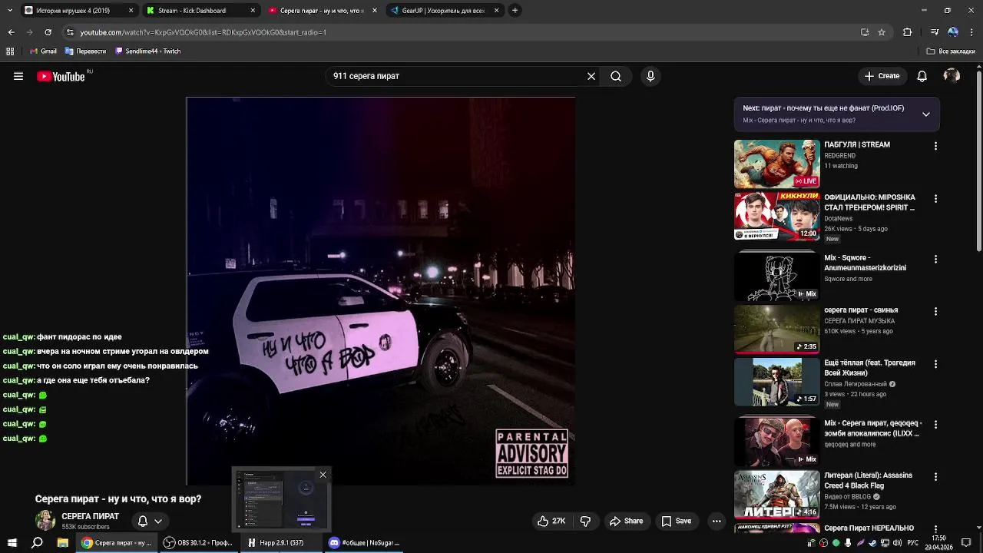The image size is (983, 553).
Task: Save the video to a playlist
Action: click(676, 521)
